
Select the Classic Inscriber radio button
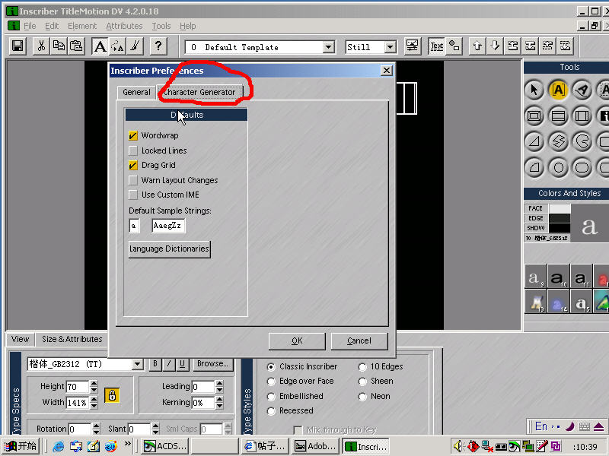point(271,367)
